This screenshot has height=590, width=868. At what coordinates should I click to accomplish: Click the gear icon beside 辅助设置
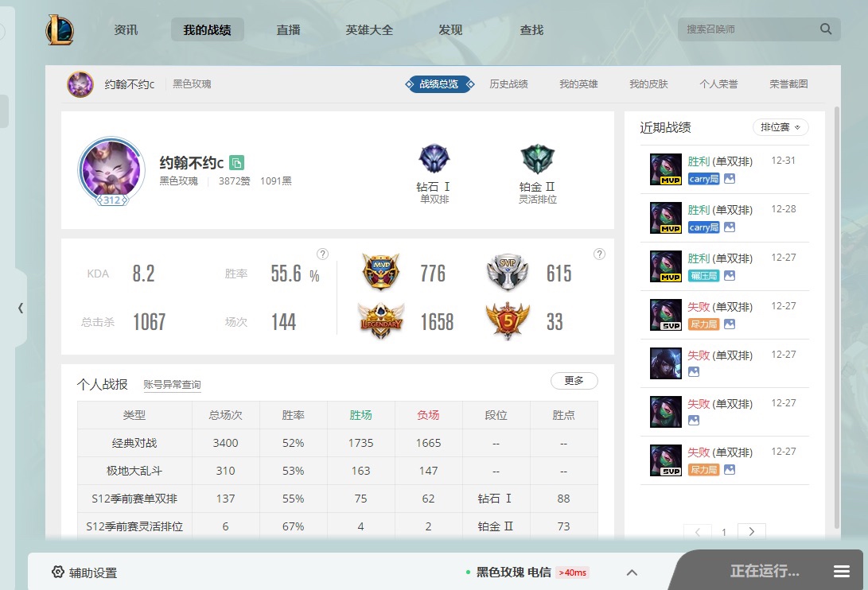click(x=57, y=573)
